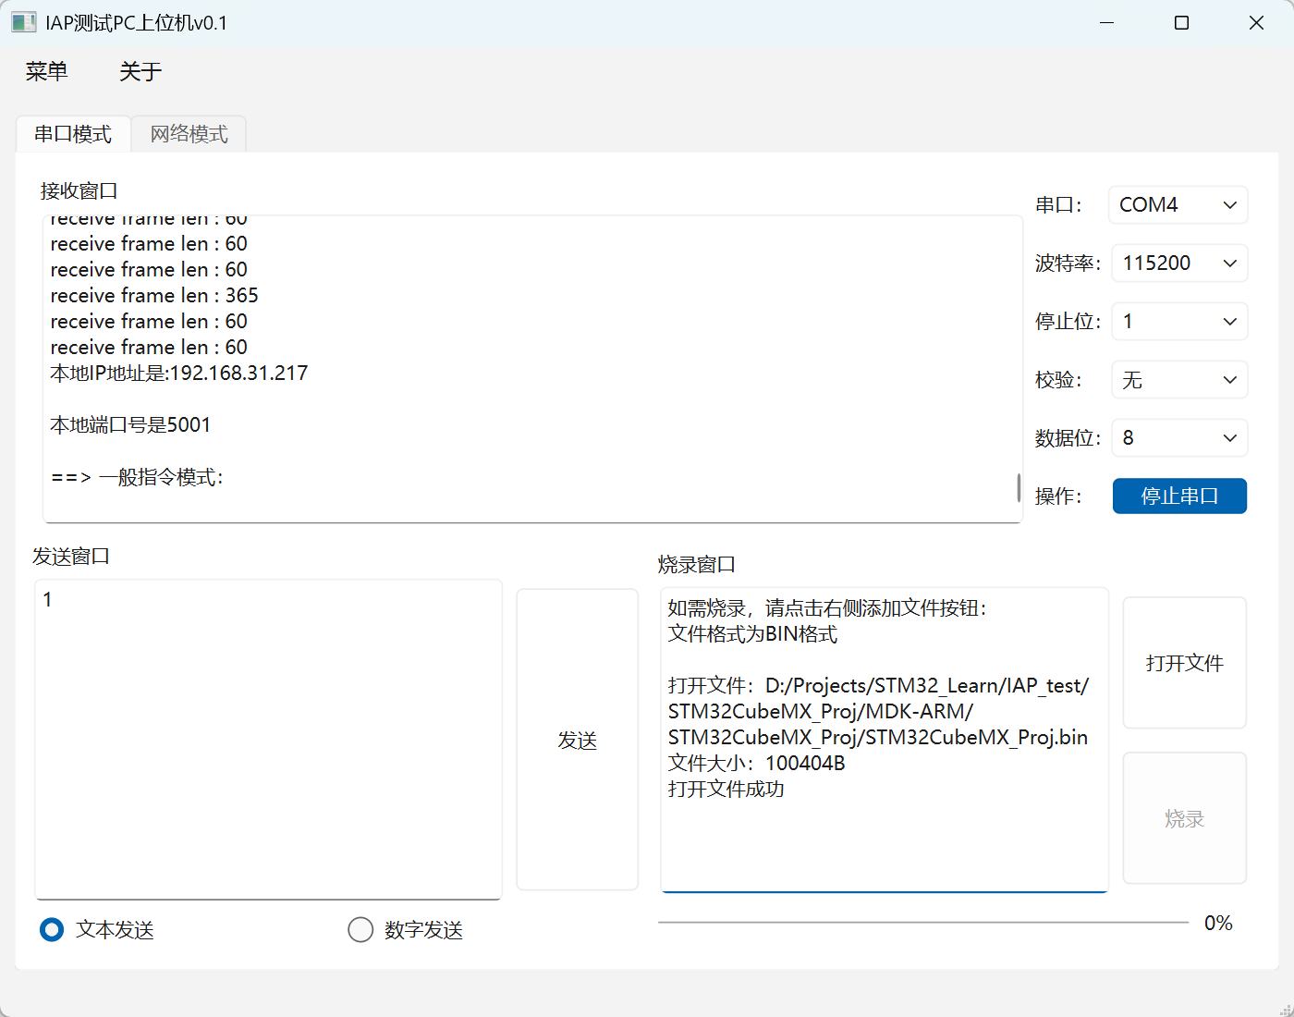
Task: Click the 文件格式为BIN格式 line
Action: tap(752, 634)
